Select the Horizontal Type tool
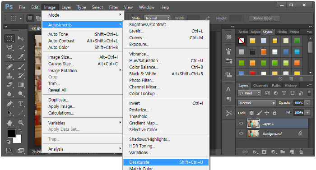The image size is (316, 170). [x=21, y=104]
